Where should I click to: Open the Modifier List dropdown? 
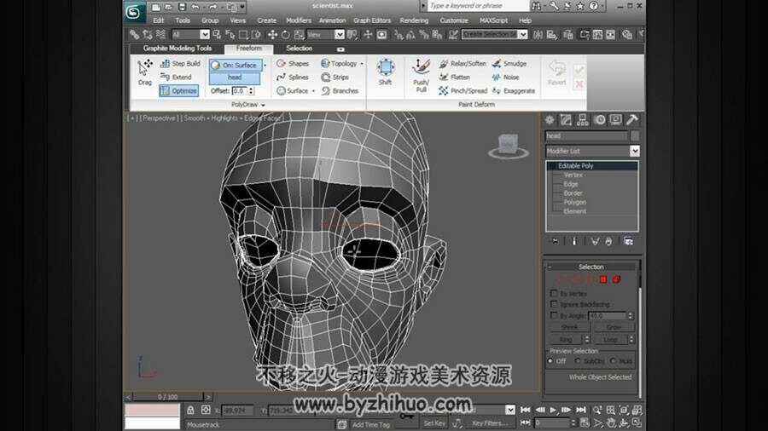[635, 151]
